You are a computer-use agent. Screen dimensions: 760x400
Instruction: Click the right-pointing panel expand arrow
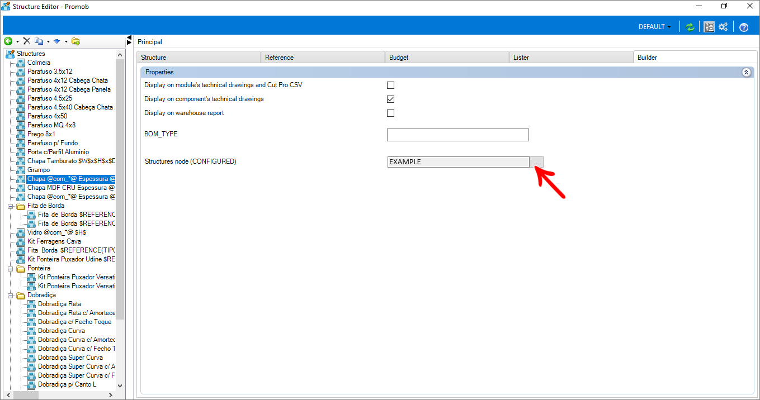click(129, 42)
